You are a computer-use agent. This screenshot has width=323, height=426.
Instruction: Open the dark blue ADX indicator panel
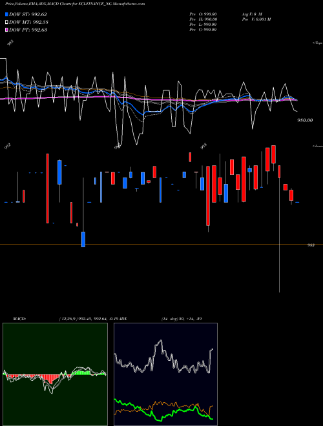point(165,374)
